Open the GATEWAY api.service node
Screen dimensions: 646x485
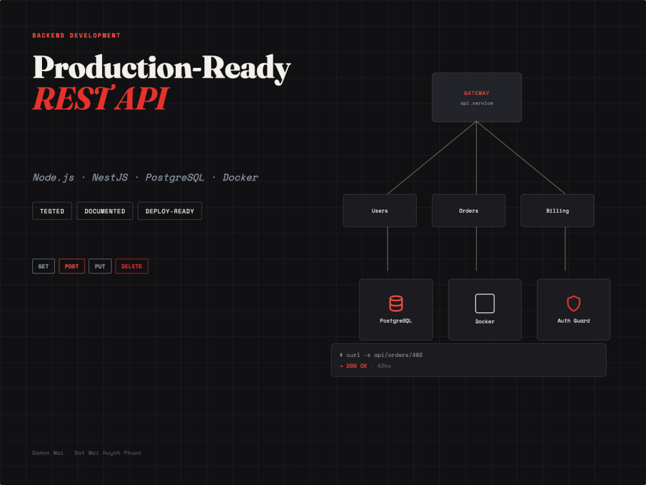click(x=477, y=98)
